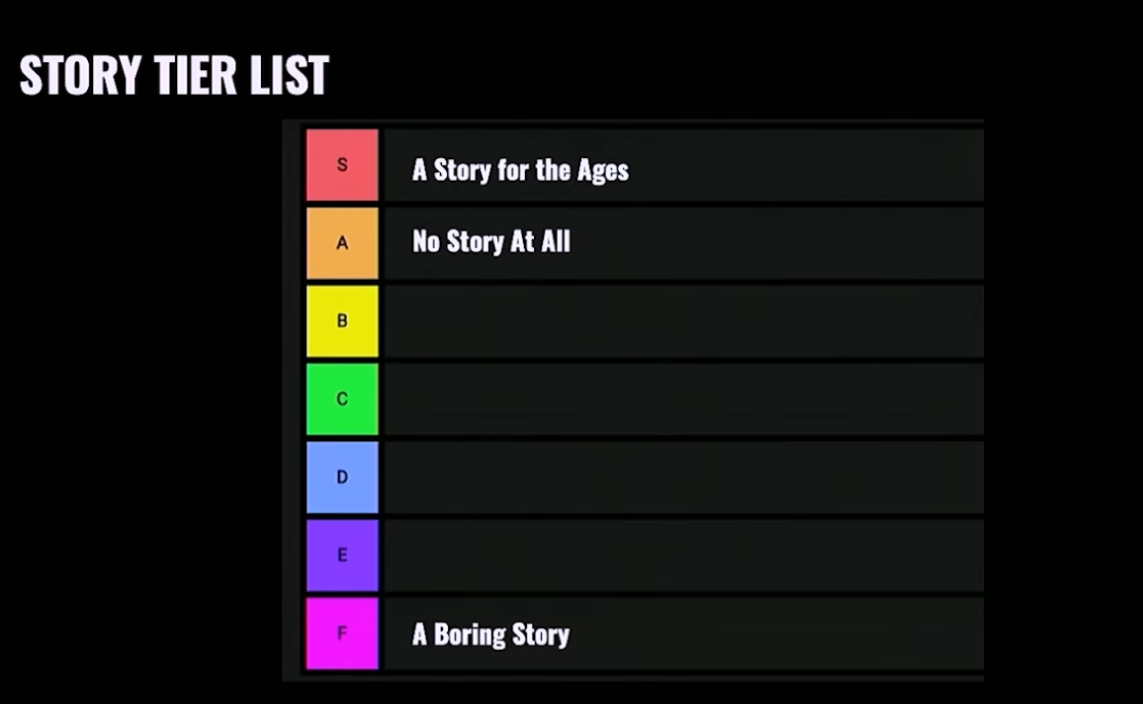Select the purple E tier label
Image resolution: width=1143 pixels, height=704 pixels.
[x=342, y=556]
